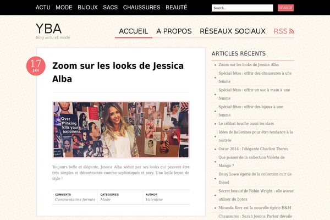The height and width of the screenshot is (220, 330).
Task: Open the Mode category link
Action: click(105, 199)
